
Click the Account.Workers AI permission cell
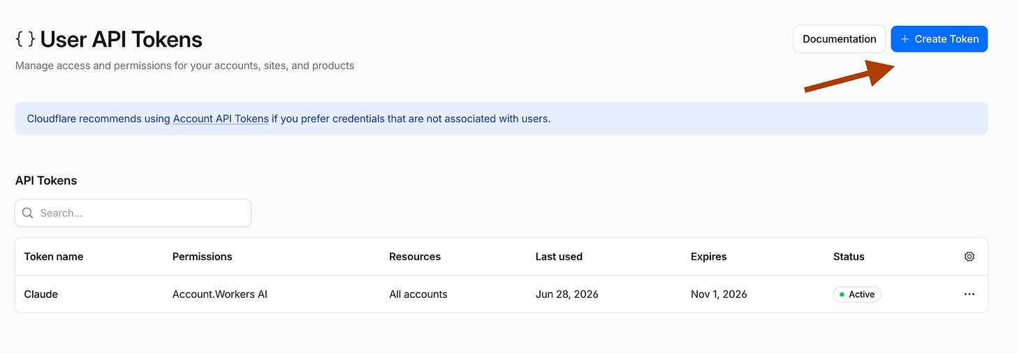pos(220,294)
